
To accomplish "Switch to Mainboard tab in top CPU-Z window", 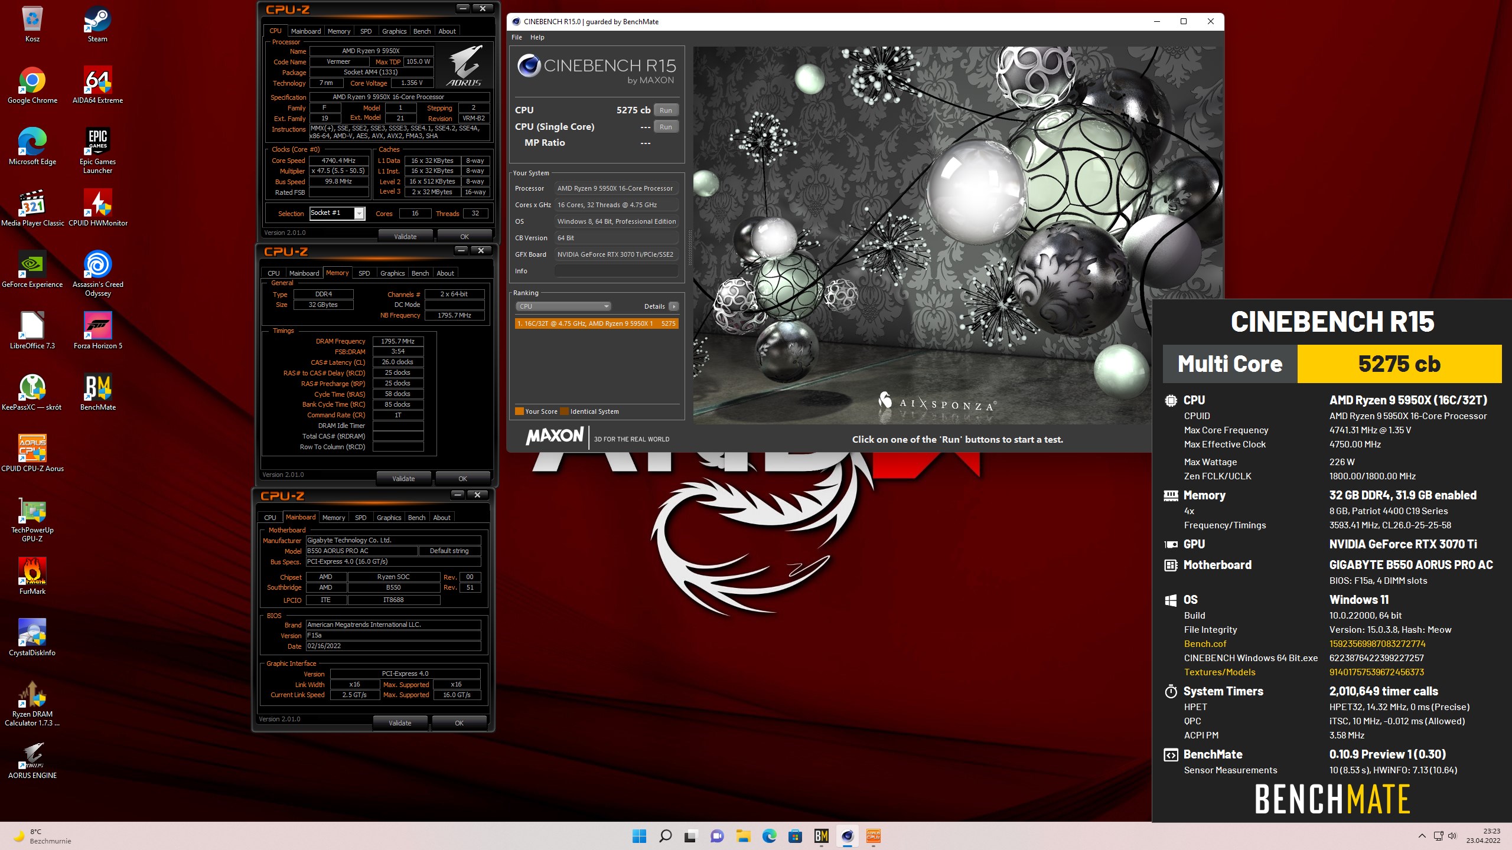I will [306, 31].
